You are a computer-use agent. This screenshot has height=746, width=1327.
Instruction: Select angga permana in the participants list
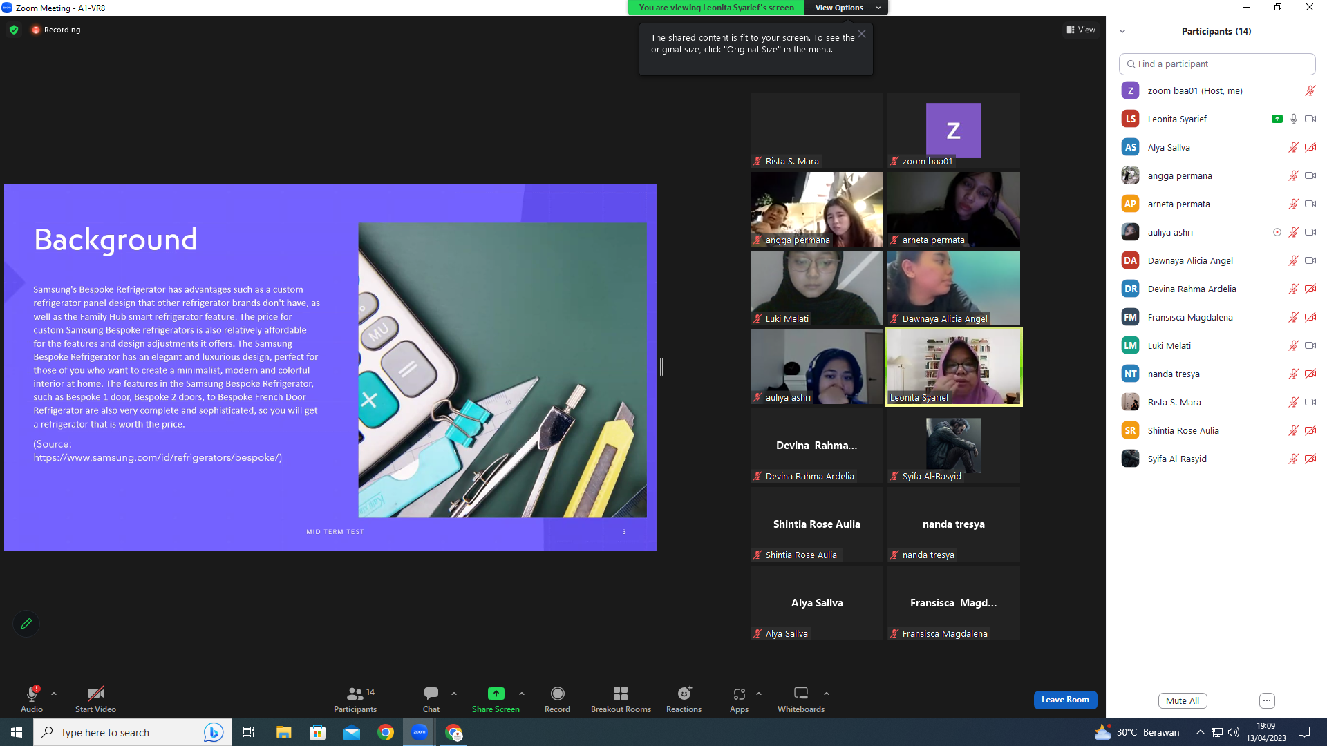coord(1217,175)
